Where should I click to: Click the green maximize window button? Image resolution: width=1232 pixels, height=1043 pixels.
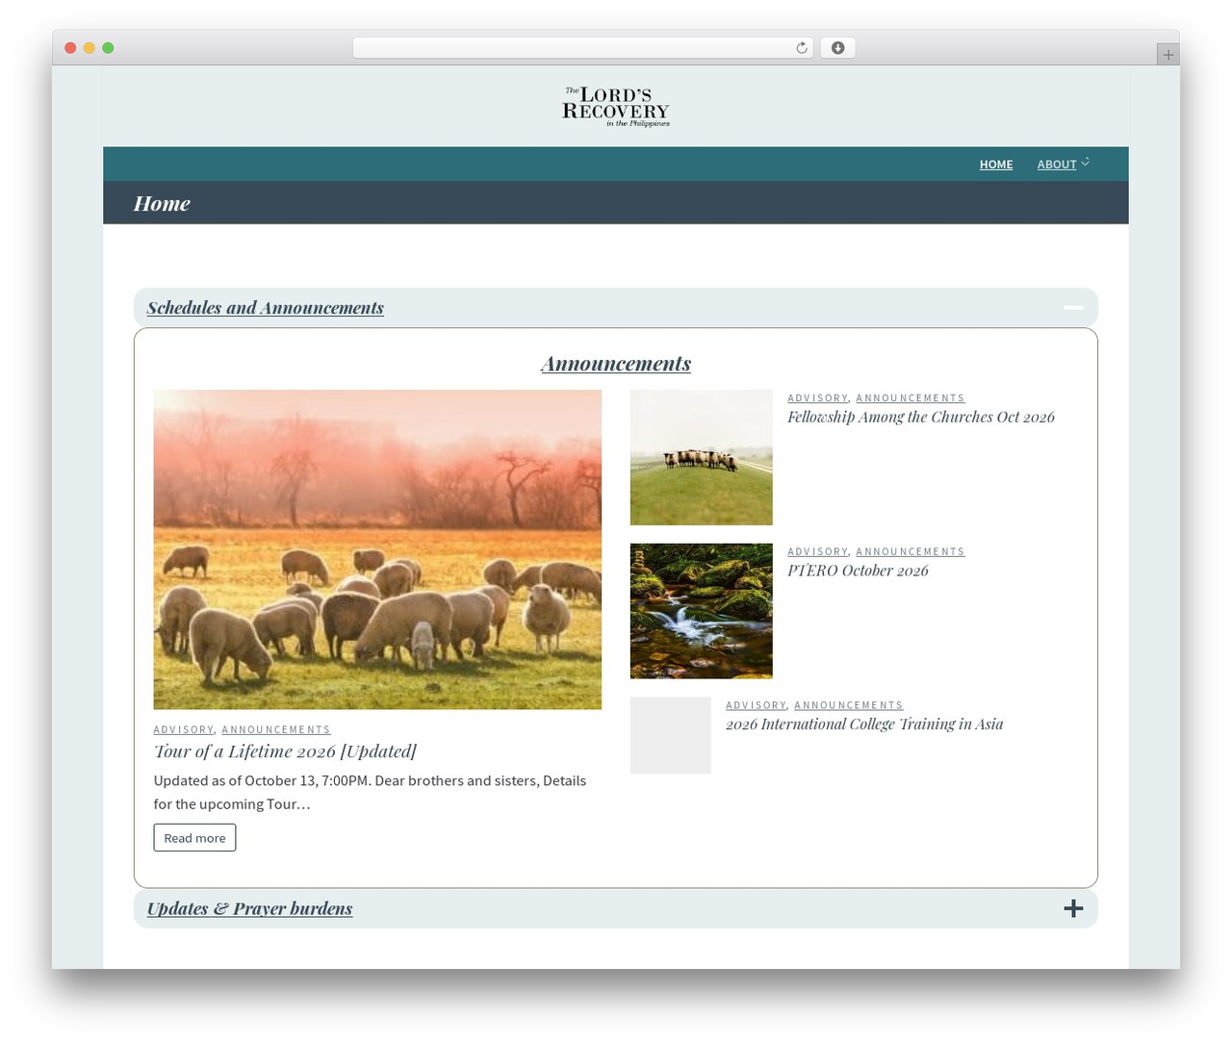pos(108,48)
